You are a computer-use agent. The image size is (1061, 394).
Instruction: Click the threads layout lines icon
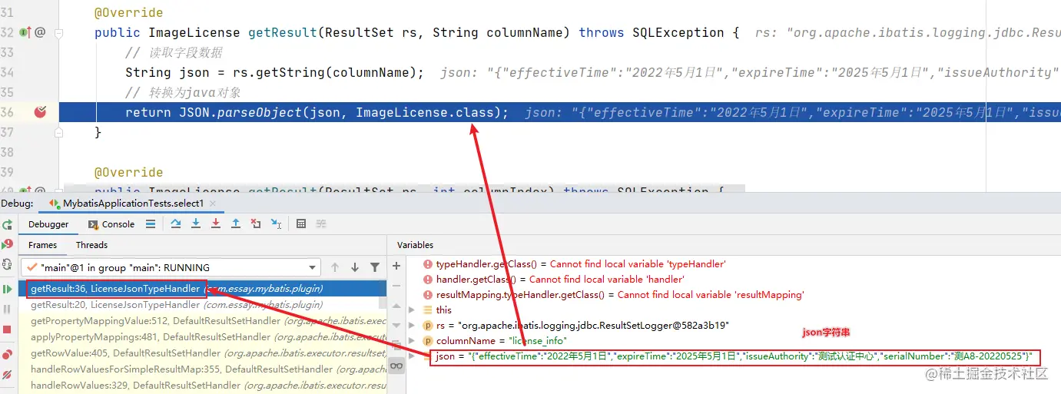pos(151,223)
